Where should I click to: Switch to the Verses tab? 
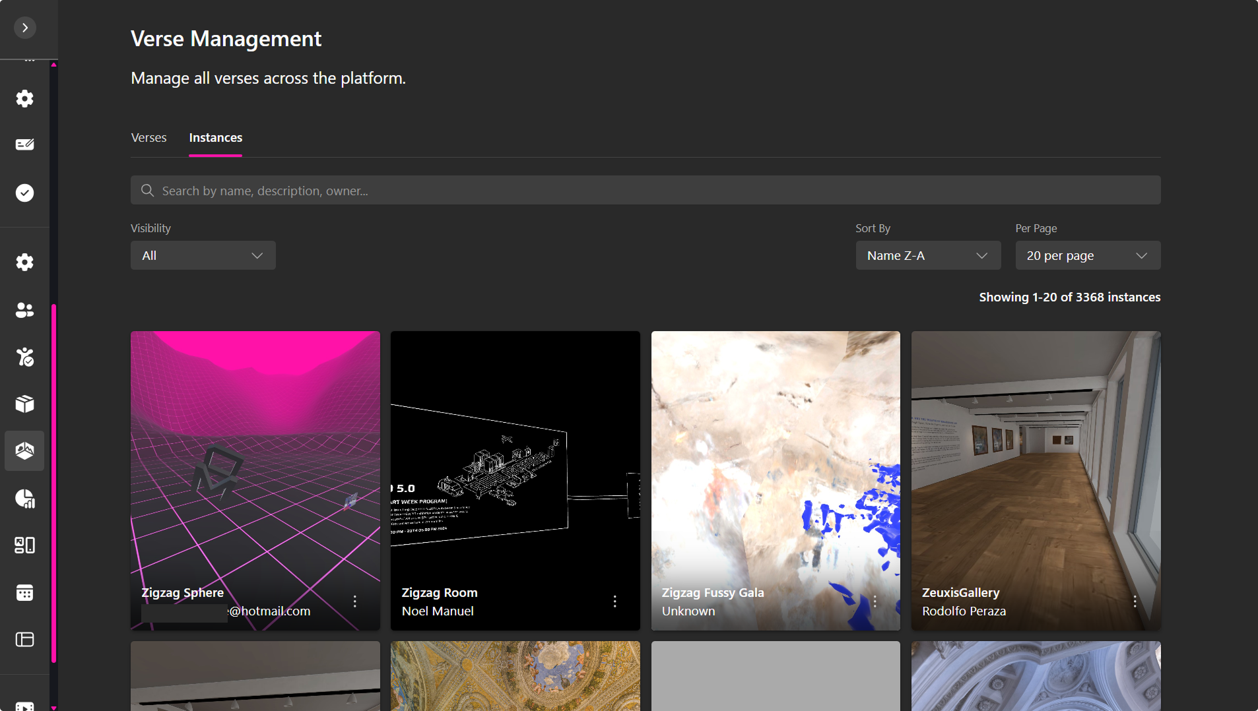[149, 138]
